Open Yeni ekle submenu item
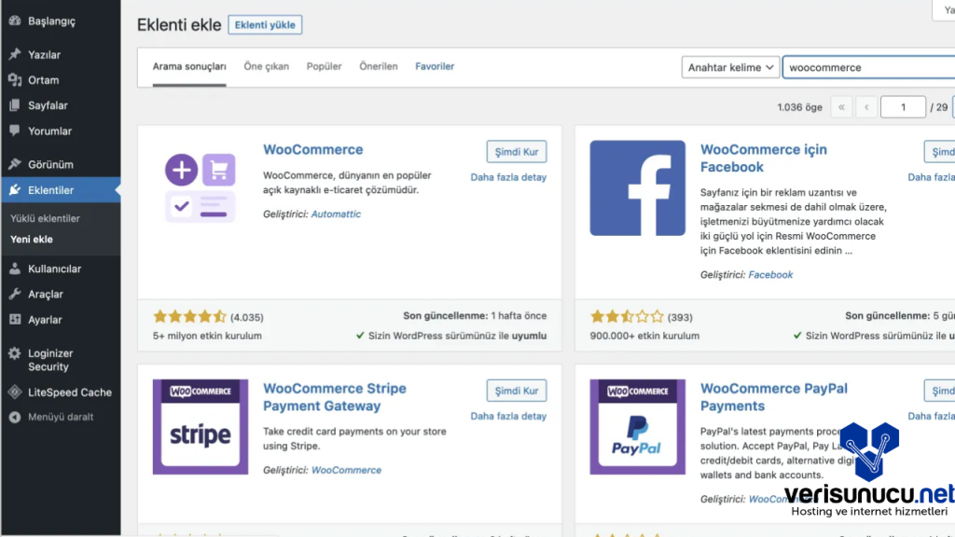 pos(32,240)
